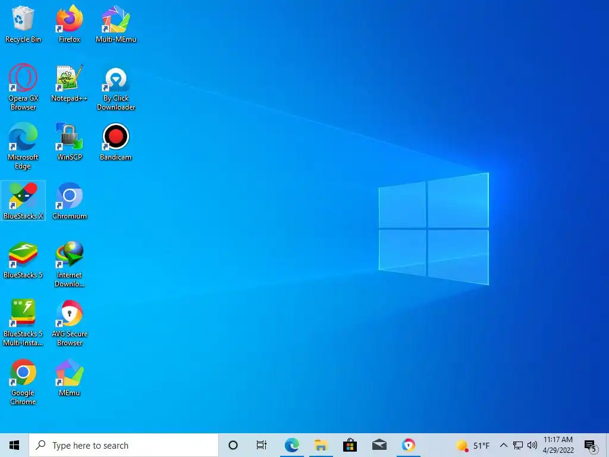Select the WinSCP desktop shortcut
609x457 pixels.
70,142
